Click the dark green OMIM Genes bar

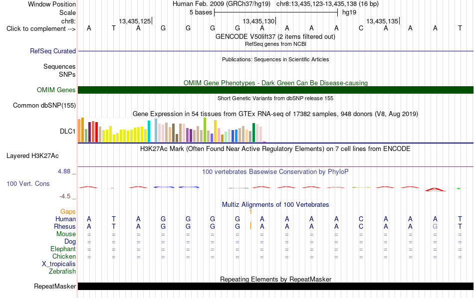click(275, 90)
